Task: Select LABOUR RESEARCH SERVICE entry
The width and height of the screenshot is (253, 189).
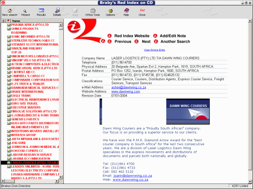Action: (32, 155)
